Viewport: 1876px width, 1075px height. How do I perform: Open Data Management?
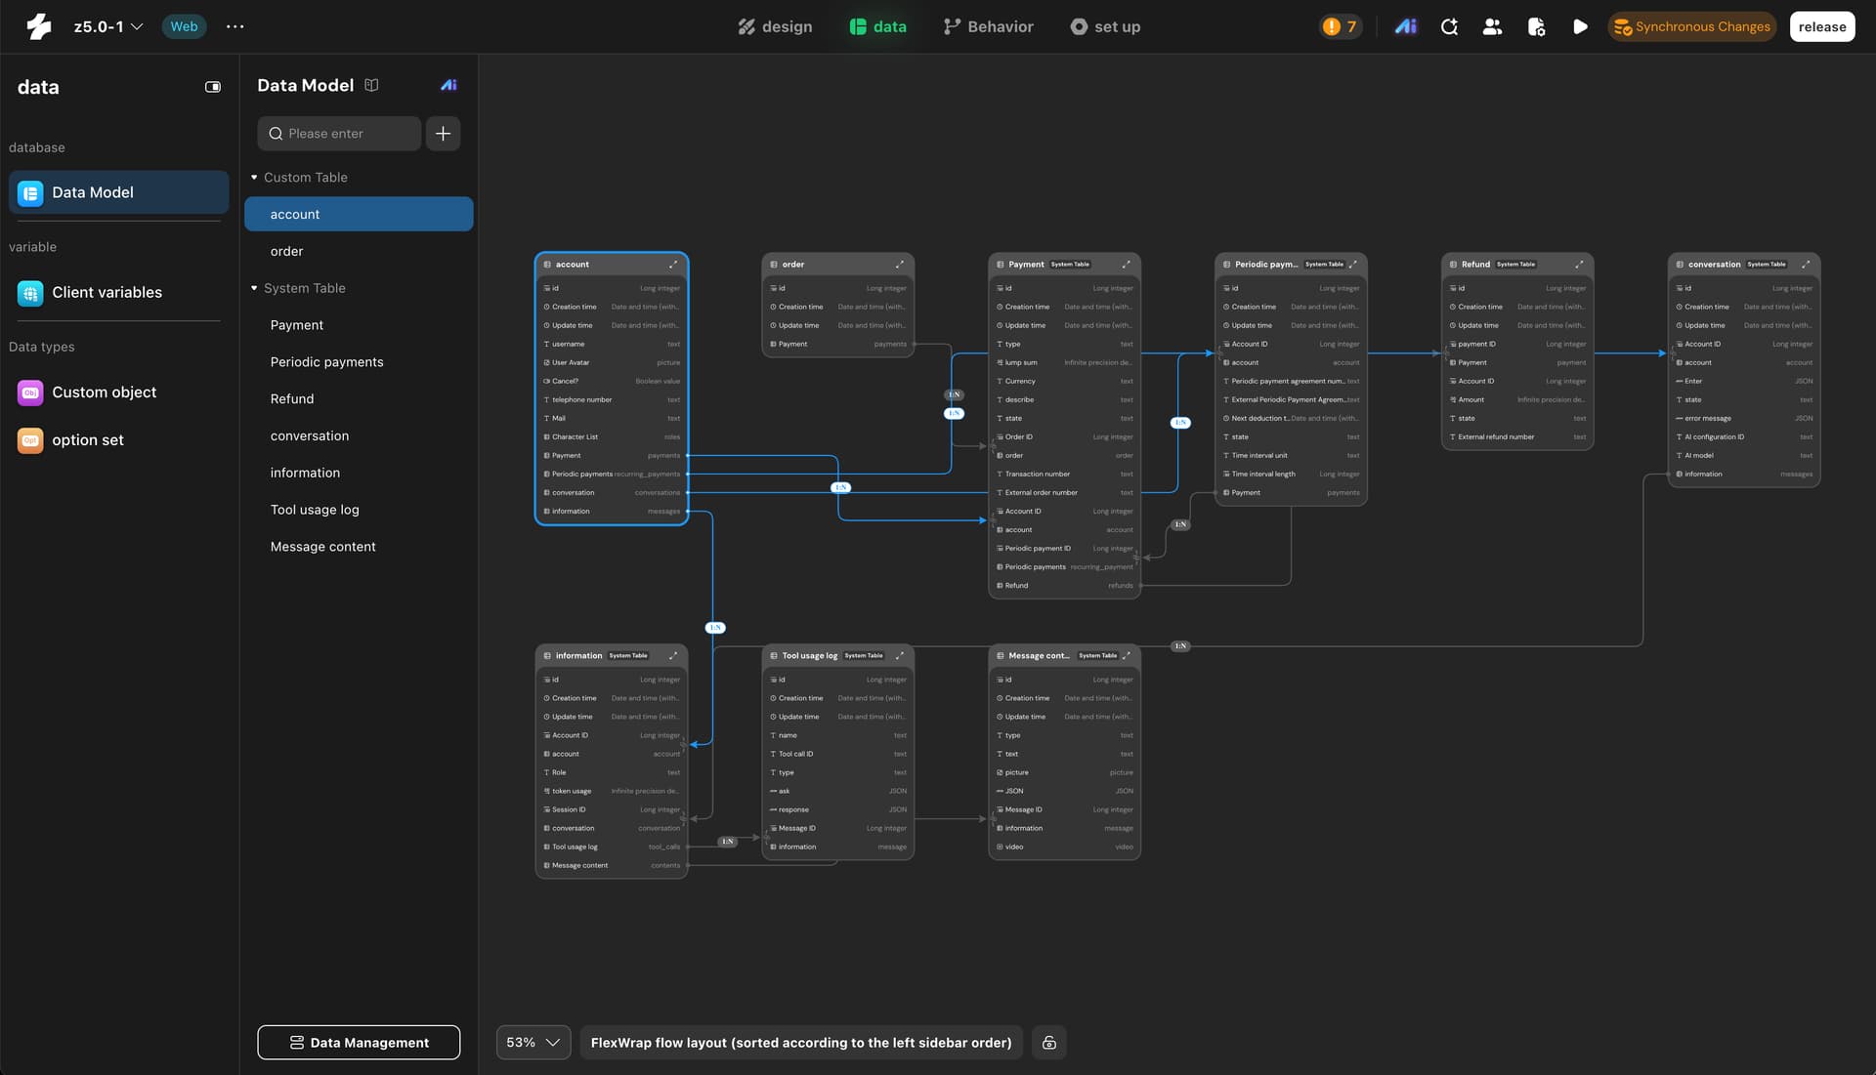point(359,1043)
